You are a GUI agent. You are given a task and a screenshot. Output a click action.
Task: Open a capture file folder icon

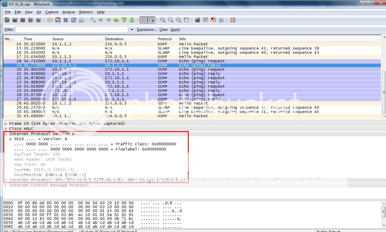pos(50,20)
